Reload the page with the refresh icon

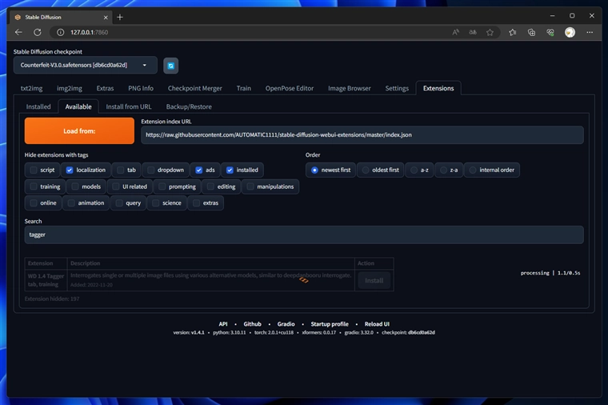point(38,32)
